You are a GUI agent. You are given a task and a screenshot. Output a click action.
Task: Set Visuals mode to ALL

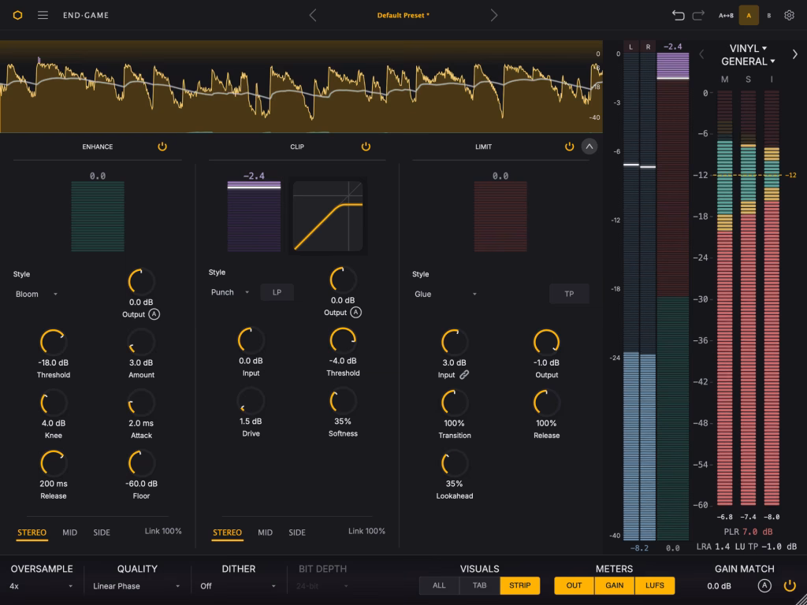pyautogui.click(x=439, y=585)
